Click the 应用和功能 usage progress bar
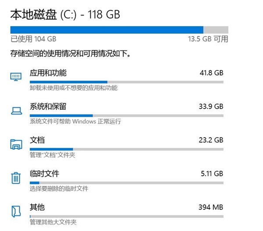The width and height of the screenshot is (263, 231). click(126, 81)
